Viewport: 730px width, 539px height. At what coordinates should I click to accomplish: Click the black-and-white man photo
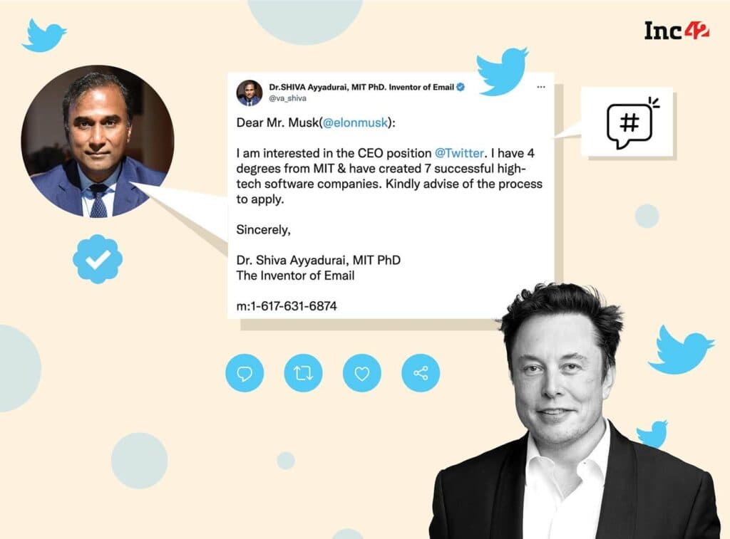pyautogui.click(x=574, y=411)
